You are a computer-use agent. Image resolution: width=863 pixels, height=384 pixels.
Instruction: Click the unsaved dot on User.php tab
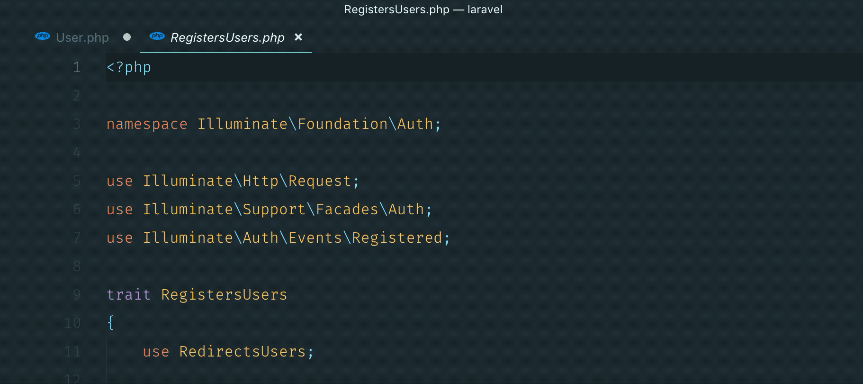(126, 37)
